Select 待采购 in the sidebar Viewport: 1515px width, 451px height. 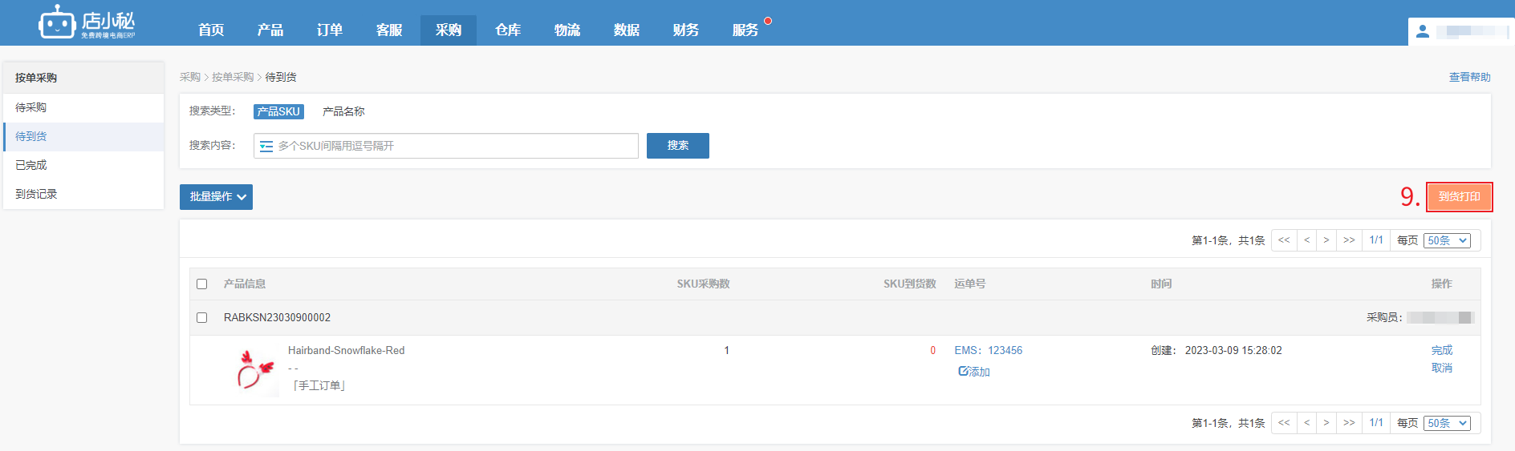pyautogui.click(x=83, y=107)
